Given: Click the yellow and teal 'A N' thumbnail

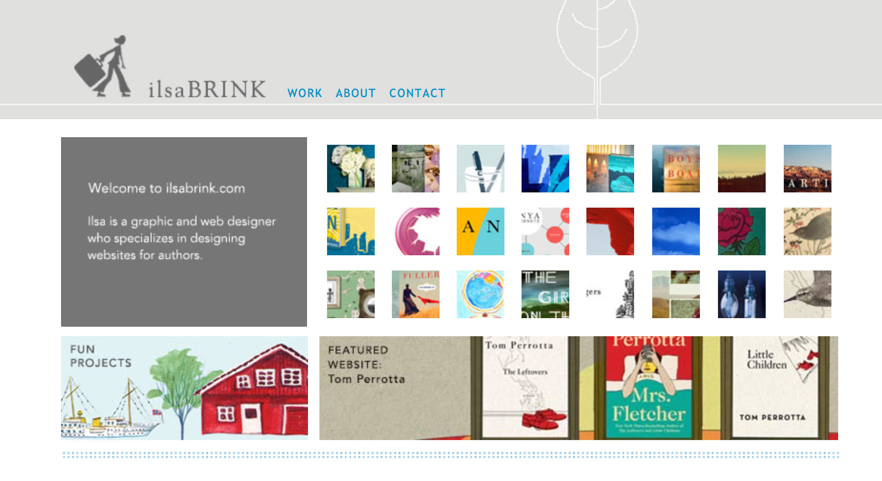Looking at the screenshot, I should pyautogui.click(x=481, y=231).
